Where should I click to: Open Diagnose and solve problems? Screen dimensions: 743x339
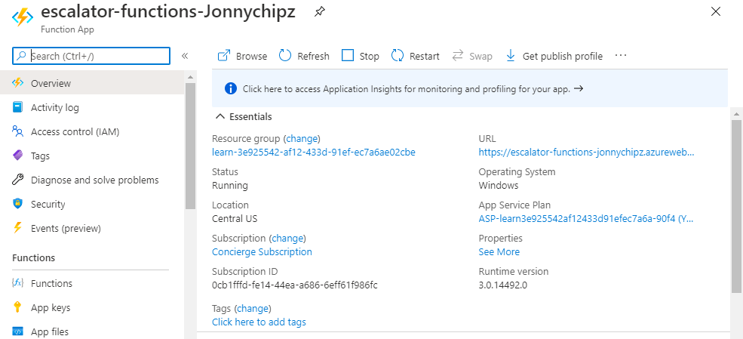click(94, 180)
